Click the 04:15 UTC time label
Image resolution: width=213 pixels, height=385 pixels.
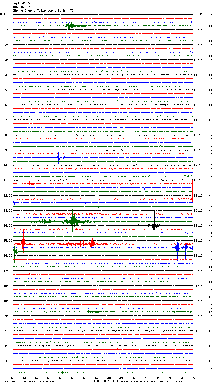coord(198,331)
